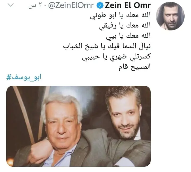Screen dimensions: 191x172
Task: Click the blue verified badge icon
Action: [100, 6]
